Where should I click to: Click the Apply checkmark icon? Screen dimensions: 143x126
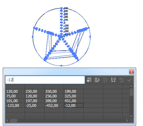click(x=130, y=80)
